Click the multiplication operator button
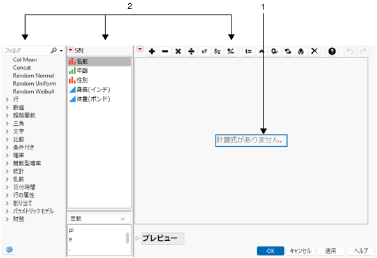377x258 pixels. pyautogui.click(x=178, y=51)
